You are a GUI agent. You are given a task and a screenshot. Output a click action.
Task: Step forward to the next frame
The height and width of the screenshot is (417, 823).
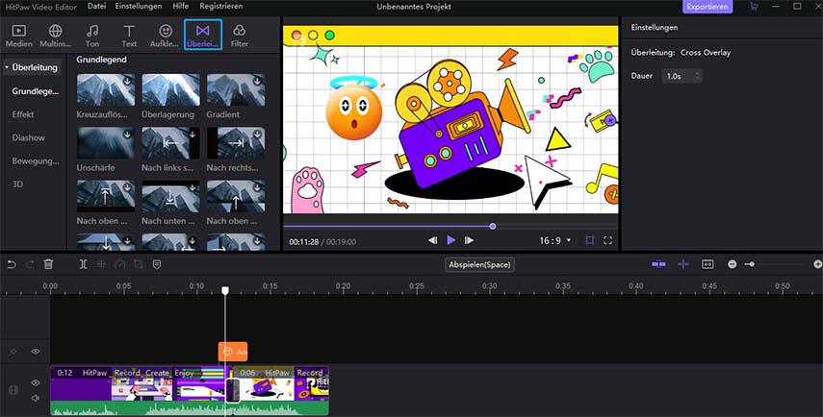click(x=469, y=240)
